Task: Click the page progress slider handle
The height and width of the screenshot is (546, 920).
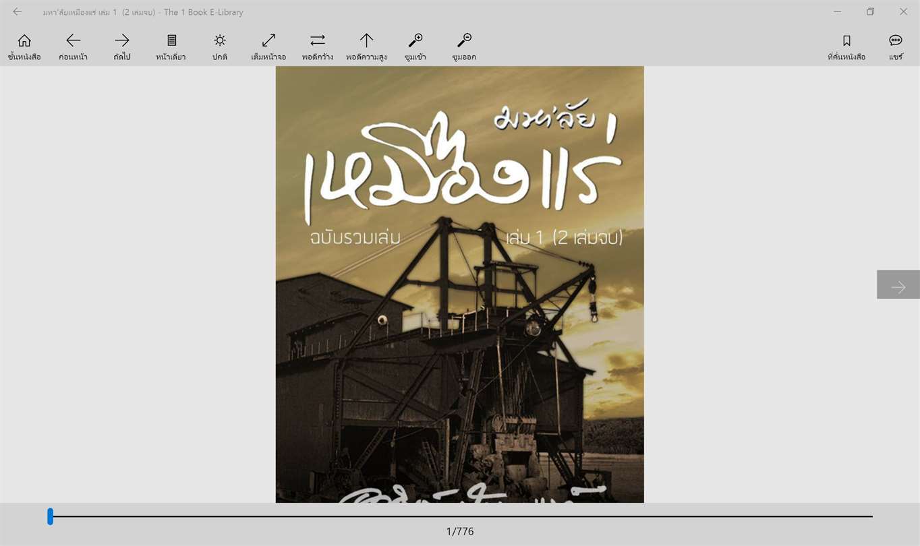Action: pos(51,516)
